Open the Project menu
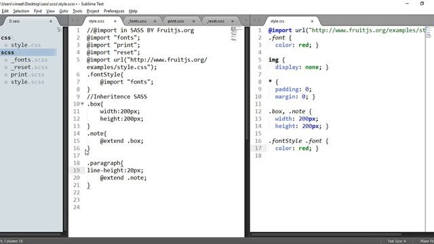 pos(93,11)
